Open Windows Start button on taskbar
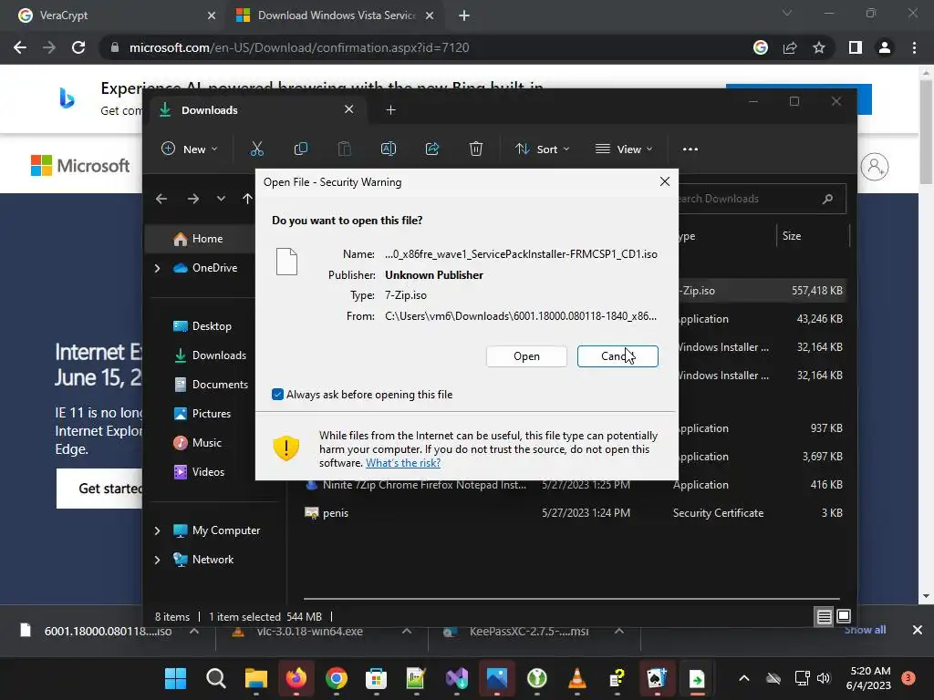 [x=176, y=678]
